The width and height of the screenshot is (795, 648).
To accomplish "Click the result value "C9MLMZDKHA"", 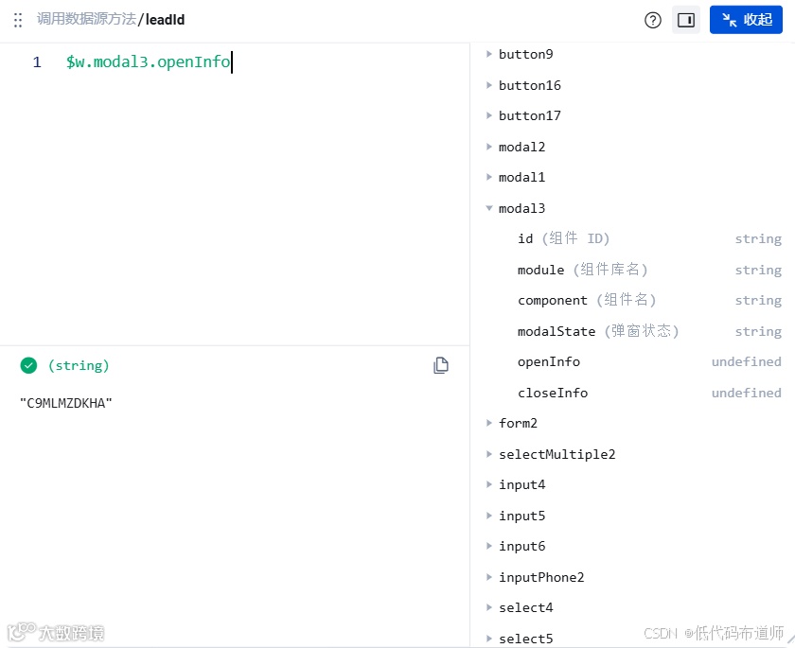I will (66, 403).
